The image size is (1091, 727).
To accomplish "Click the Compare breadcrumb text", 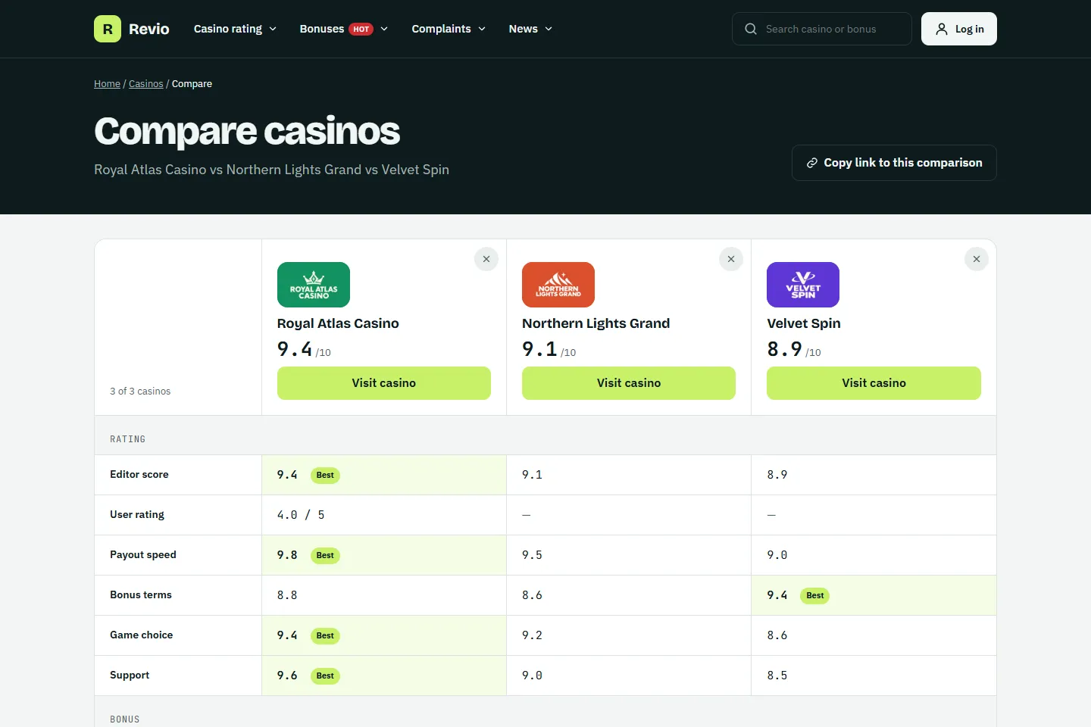I will tap(192, 84).
